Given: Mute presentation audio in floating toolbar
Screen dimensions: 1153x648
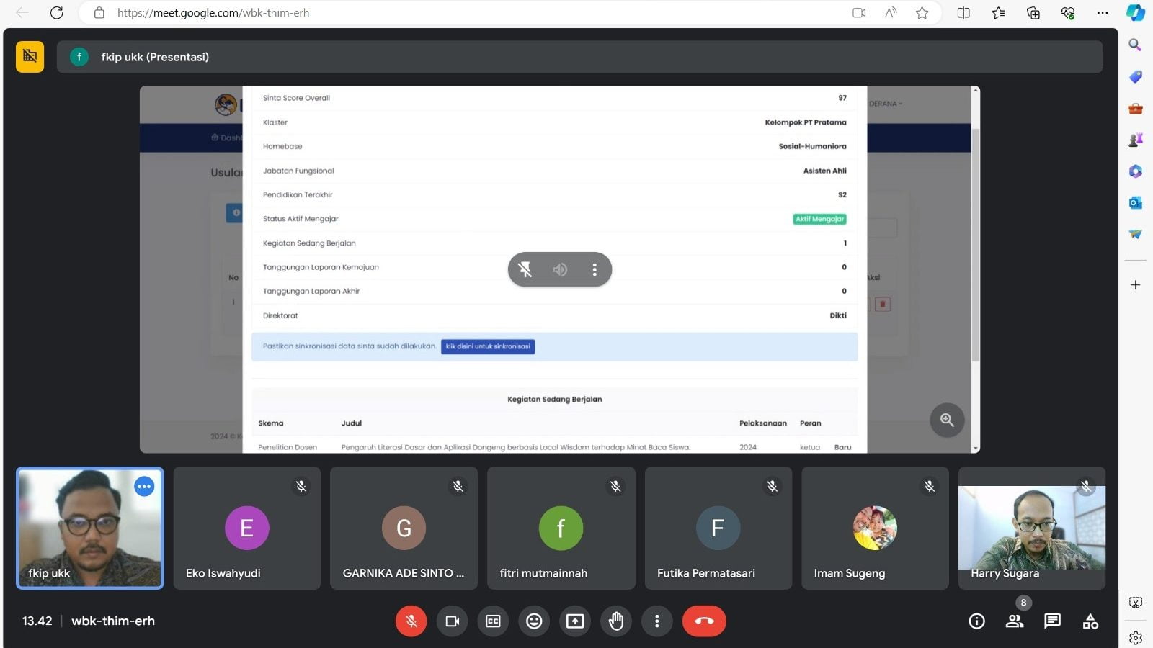Looking at the screenshot, I should [x=560, y=269].
